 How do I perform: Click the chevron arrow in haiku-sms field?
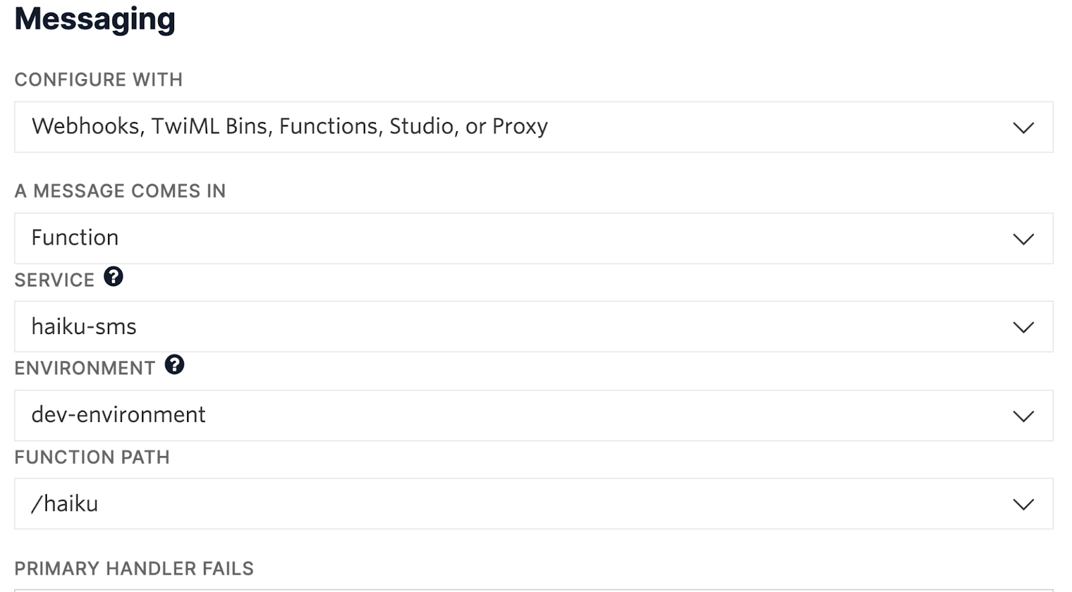(x=1023, y=327)
